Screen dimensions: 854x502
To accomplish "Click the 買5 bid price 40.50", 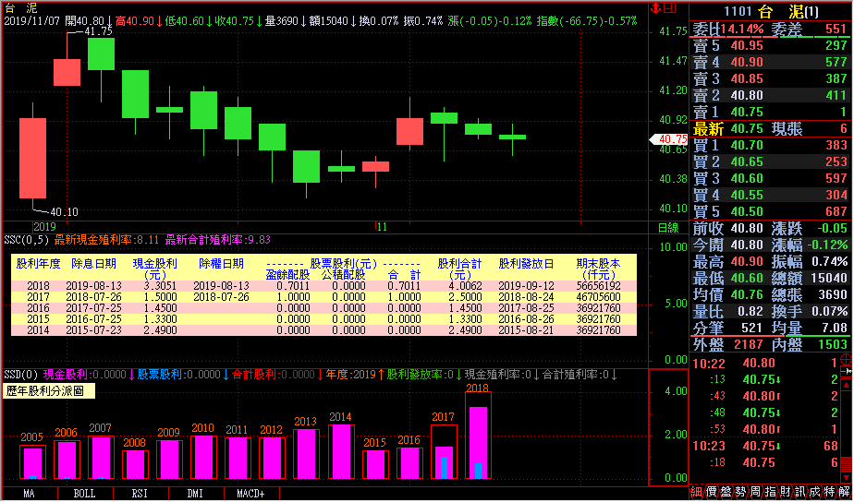I will (x=747, y=211).
